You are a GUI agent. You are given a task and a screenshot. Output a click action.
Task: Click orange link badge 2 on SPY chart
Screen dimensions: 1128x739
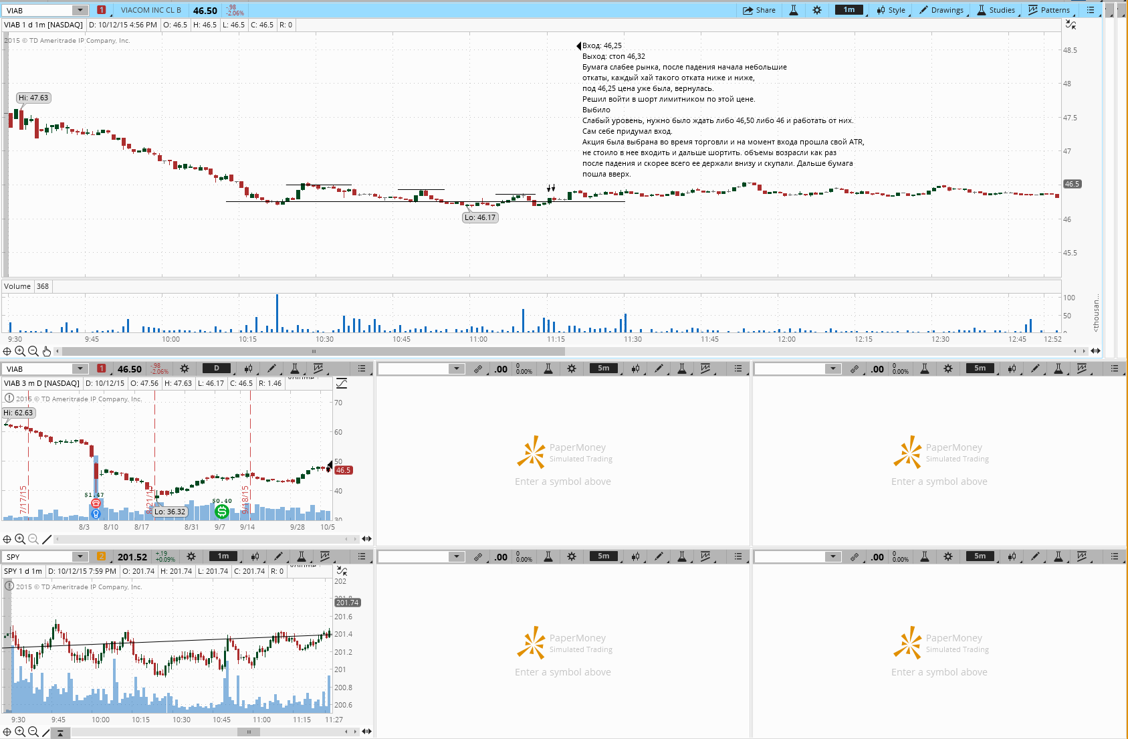[101, 556]
